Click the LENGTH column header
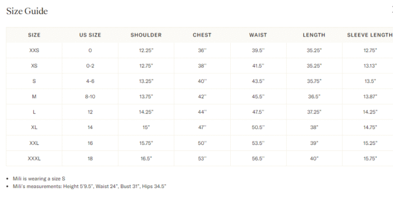This screenshot has width=393, height=206. [x=314, y=35]
